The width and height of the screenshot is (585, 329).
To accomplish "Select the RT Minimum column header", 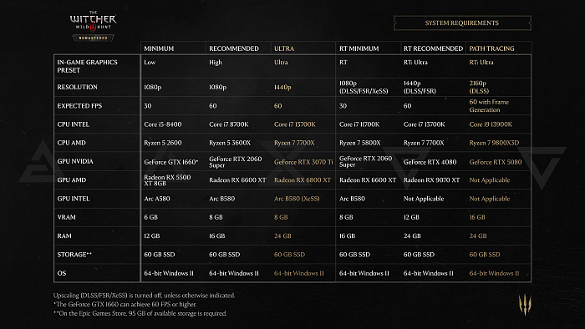I will point(359,48).
